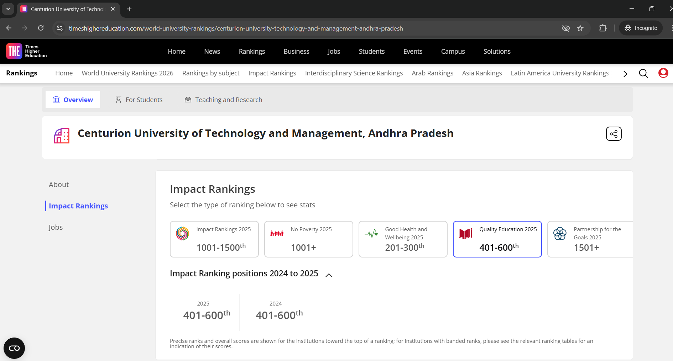Screen dimensions: 673x361
Task: Open the tab search dropdown arrow
Action: coord(8,9)
